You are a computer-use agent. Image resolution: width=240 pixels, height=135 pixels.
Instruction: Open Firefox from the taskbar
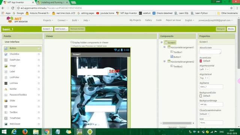(x=25, y=132)
